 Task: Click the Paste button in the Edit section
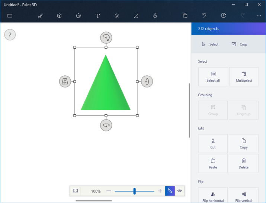click(x=213, y=163)
